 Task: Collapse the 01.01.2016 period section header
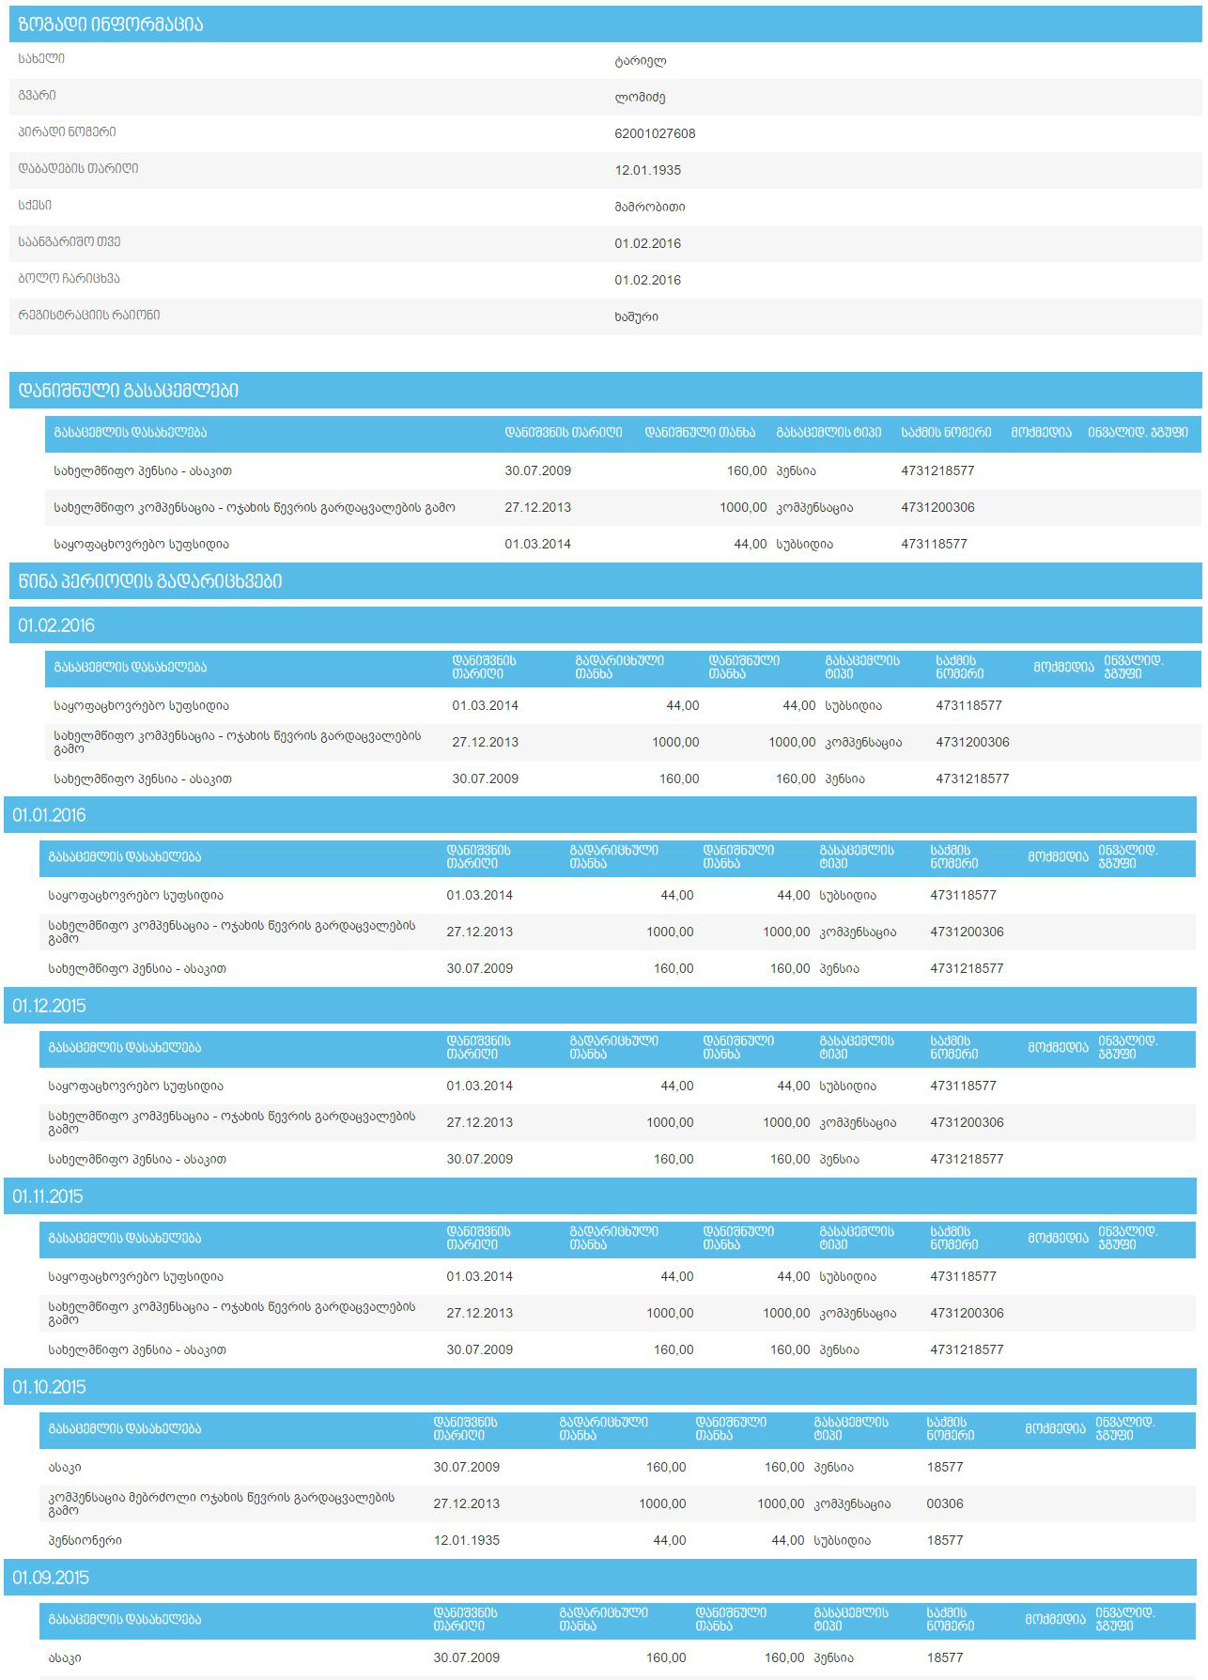49,815
